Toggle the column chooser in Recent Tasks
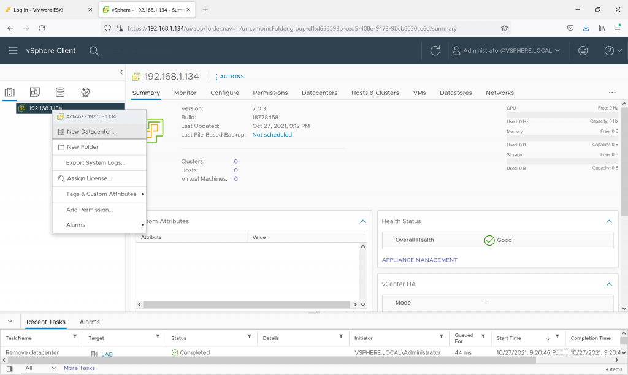The image size is (628, 375). [x=10, y=369]
